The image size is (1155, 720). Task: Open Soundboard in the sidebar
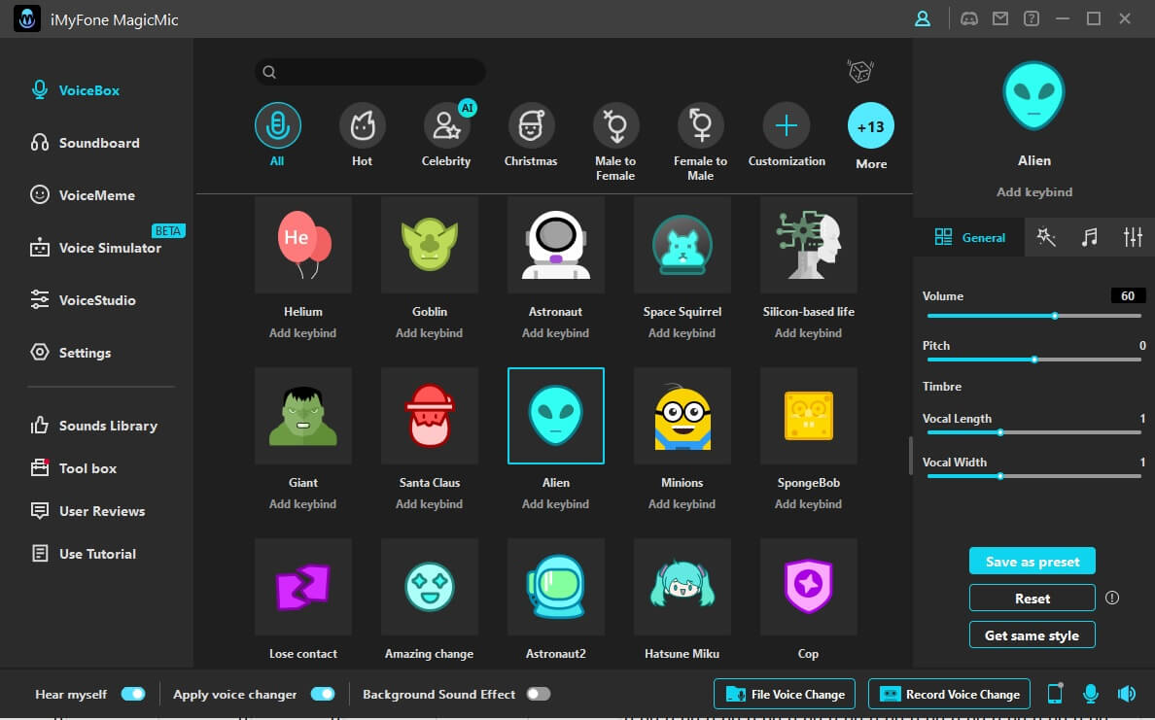[x=85, y=143]
